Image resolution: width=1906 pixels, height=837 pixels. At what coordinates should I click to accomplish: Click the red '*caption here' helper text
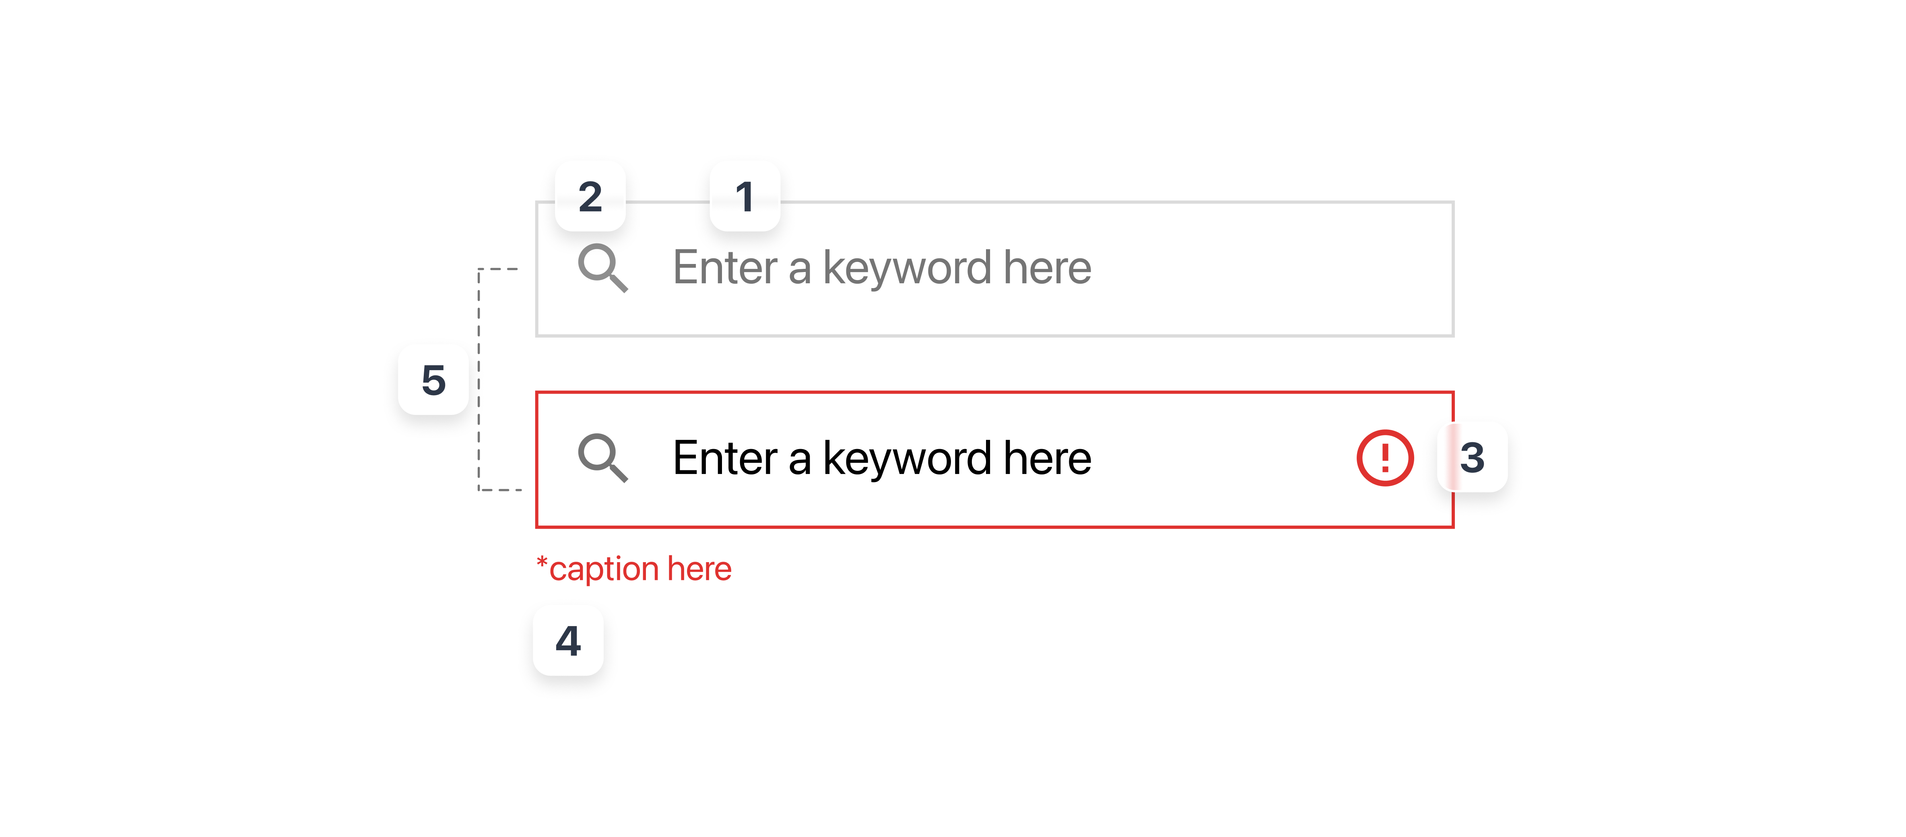coord(634,569)
